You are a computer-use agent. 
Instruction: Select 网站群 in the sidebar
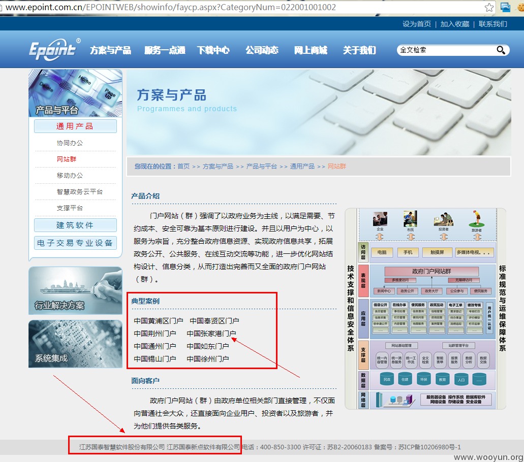click(67, 159)
